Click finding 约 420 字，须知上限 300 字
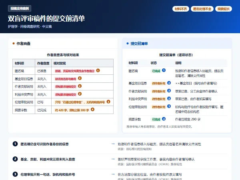This screenshot has height=180, width=240. click(72, 110)
